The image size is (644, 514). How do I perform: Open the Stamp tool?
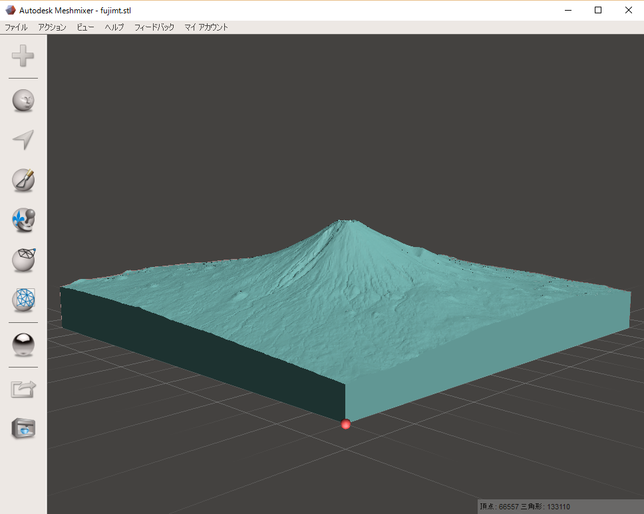23,220
